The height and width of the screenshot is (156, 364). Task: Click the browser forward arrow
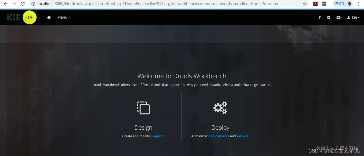[x=14, y=4]
